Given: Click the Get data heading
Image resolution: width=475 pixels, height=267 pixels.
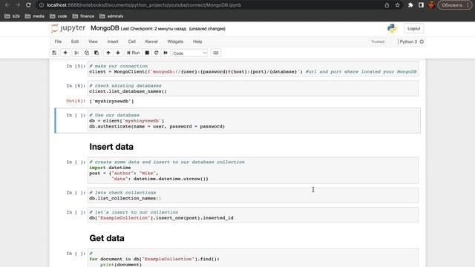Looking at the screenshot, I should point(107,238).
